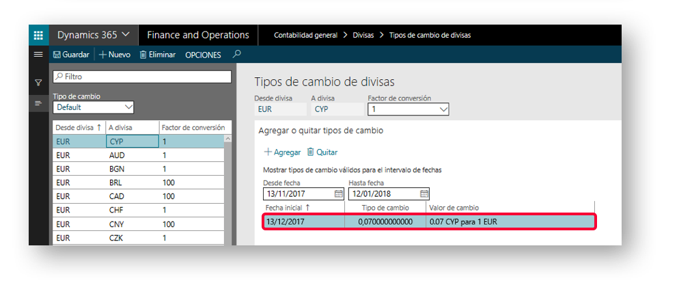
Task: Expand the Dynamics 365 dropdown
Action: [x=94, y=35]
